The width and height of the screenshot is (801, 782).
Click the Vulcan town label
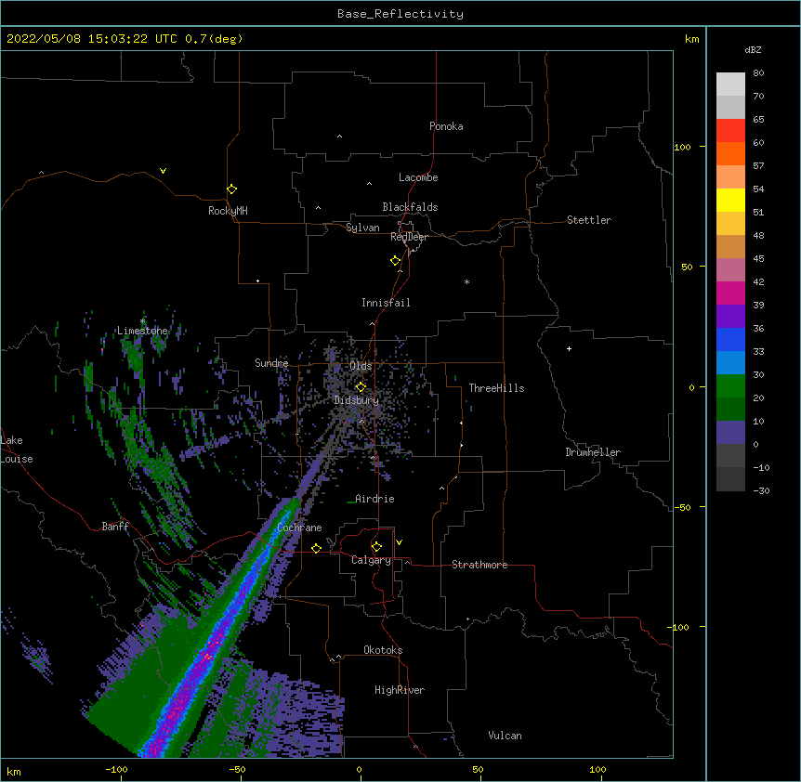point(505,736)
